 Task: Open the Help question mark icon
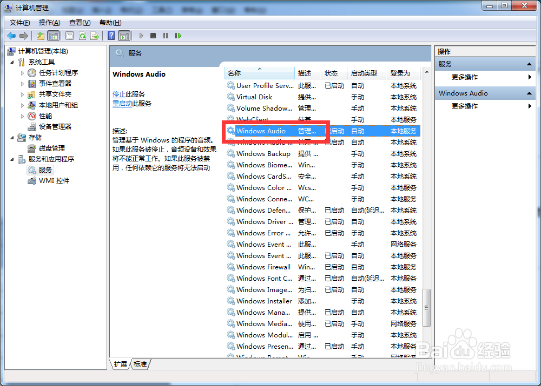click(111, 36)
